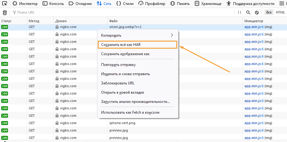
Task: Sort by the Инициатор column header
Action: (265, 21)
